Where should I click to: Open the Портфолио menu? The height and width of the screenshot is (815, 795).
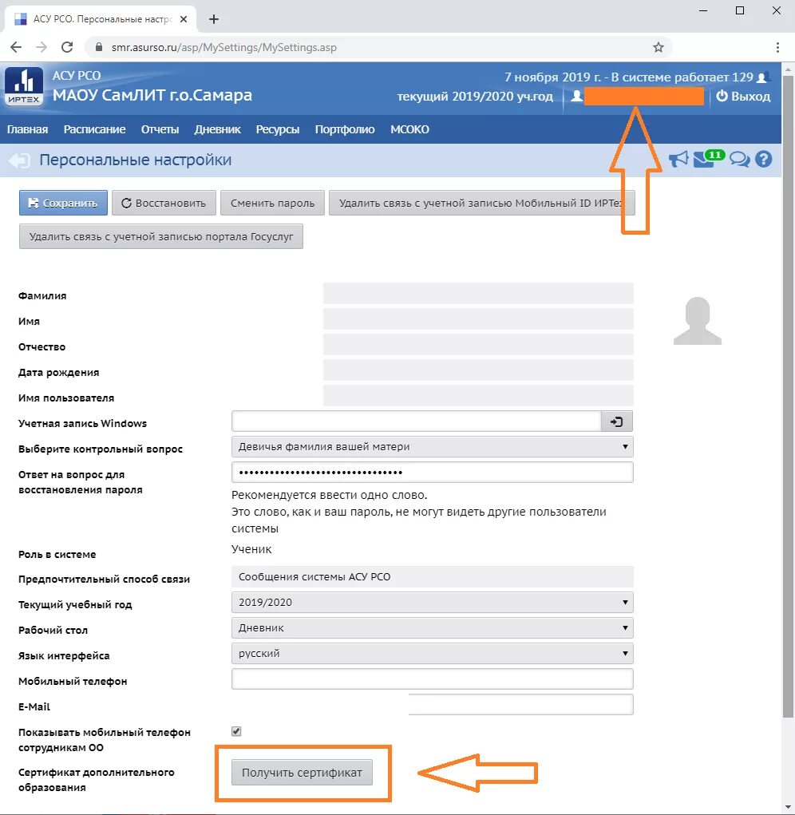click(x=345, y=129)
